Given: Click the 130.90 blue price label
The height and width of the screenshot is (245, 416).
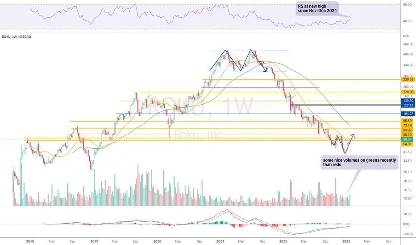Looking at the screenshot, I should [408, 101].
